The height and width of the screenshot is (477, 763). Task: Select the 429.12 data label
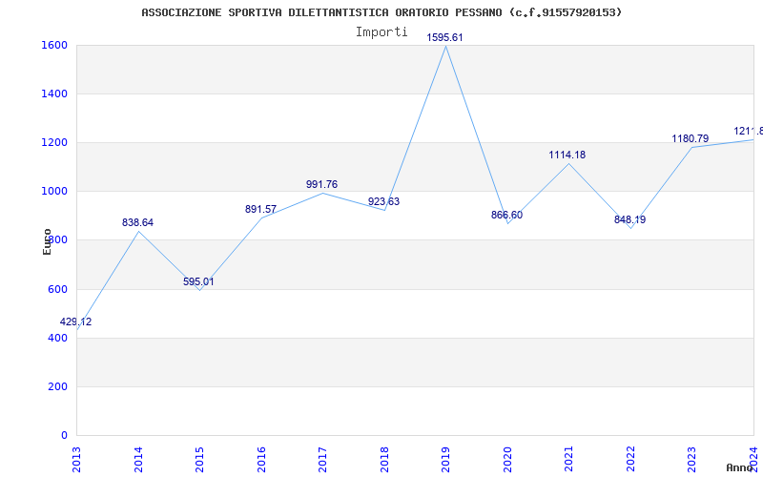75,321
